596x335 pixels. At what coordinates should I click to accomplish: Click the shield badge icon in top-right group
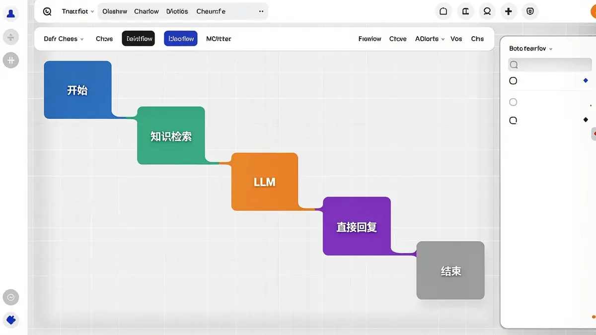click(x=530, y=11)
